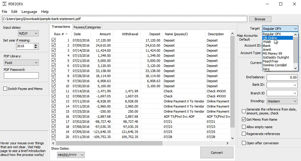Image resolution: width=301 pixels, height=161 pixels.
Task: Click the Target list scroll up arrow
Action: tap(295, 35)
